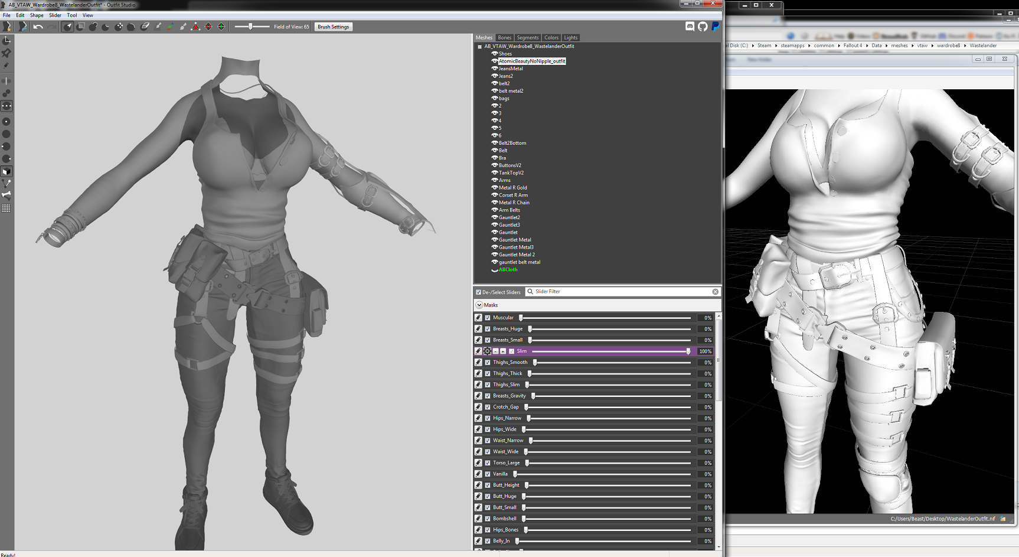Toggle the wireframe grid icon
This screenshot has width=1019, height=557.
point(6,208)
